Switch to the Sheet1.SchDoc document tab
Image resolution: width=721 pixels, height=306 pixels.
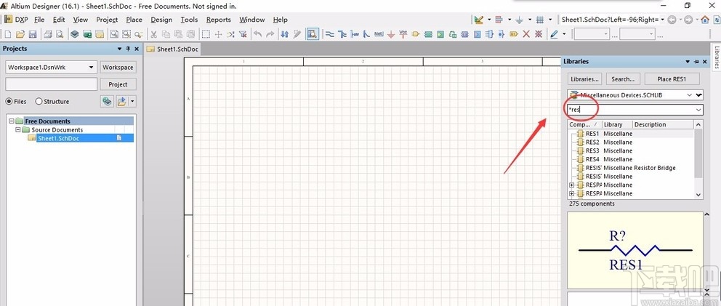coord(173,49)
